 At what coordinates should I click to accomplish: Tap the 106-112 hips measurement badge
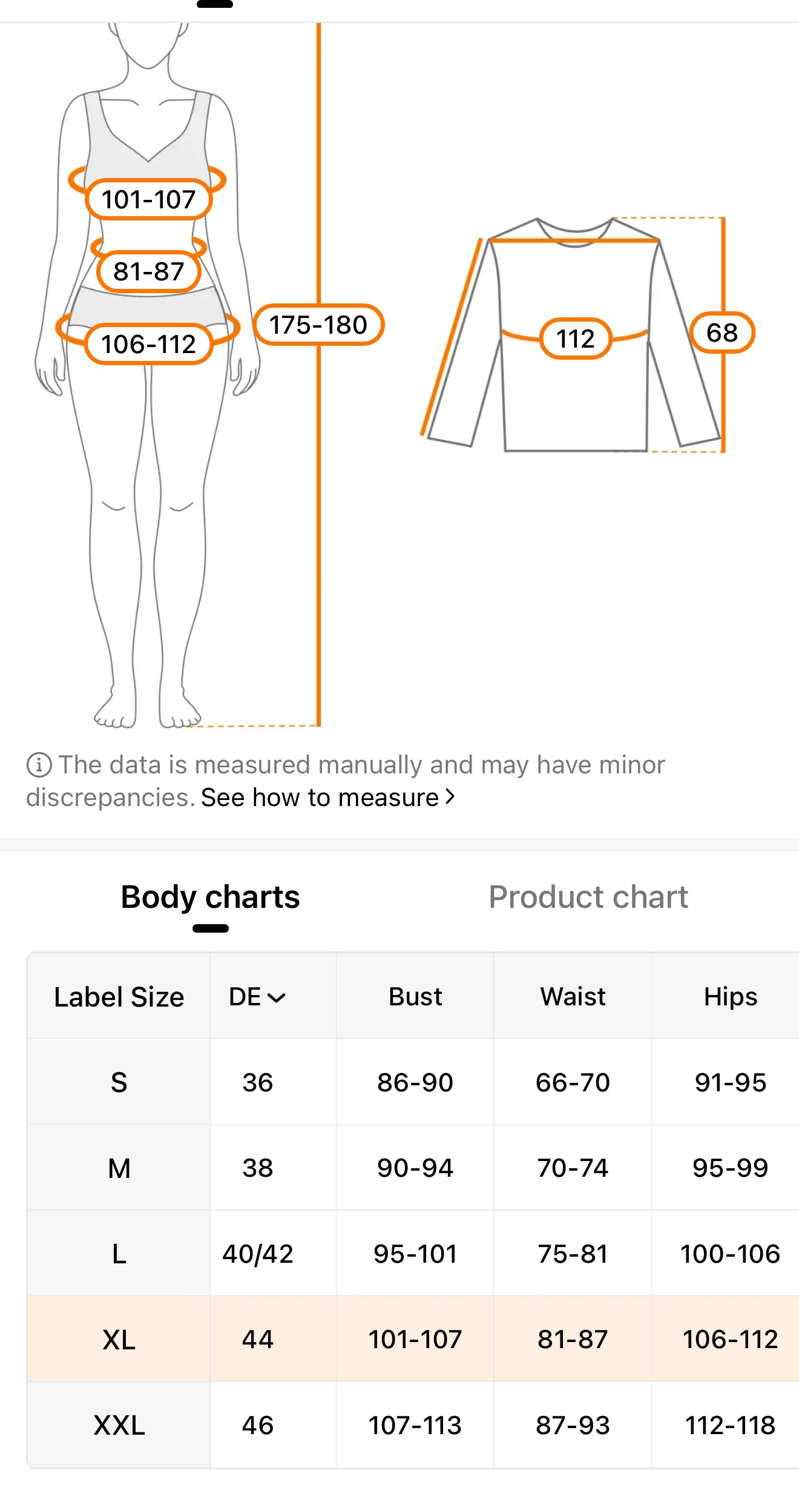click(x=149, y=344)
